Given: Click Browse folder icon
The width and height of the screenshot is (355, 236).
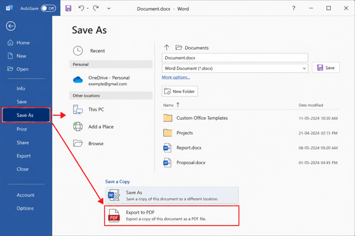Looking at the screenshot, I should coord(78,143).
